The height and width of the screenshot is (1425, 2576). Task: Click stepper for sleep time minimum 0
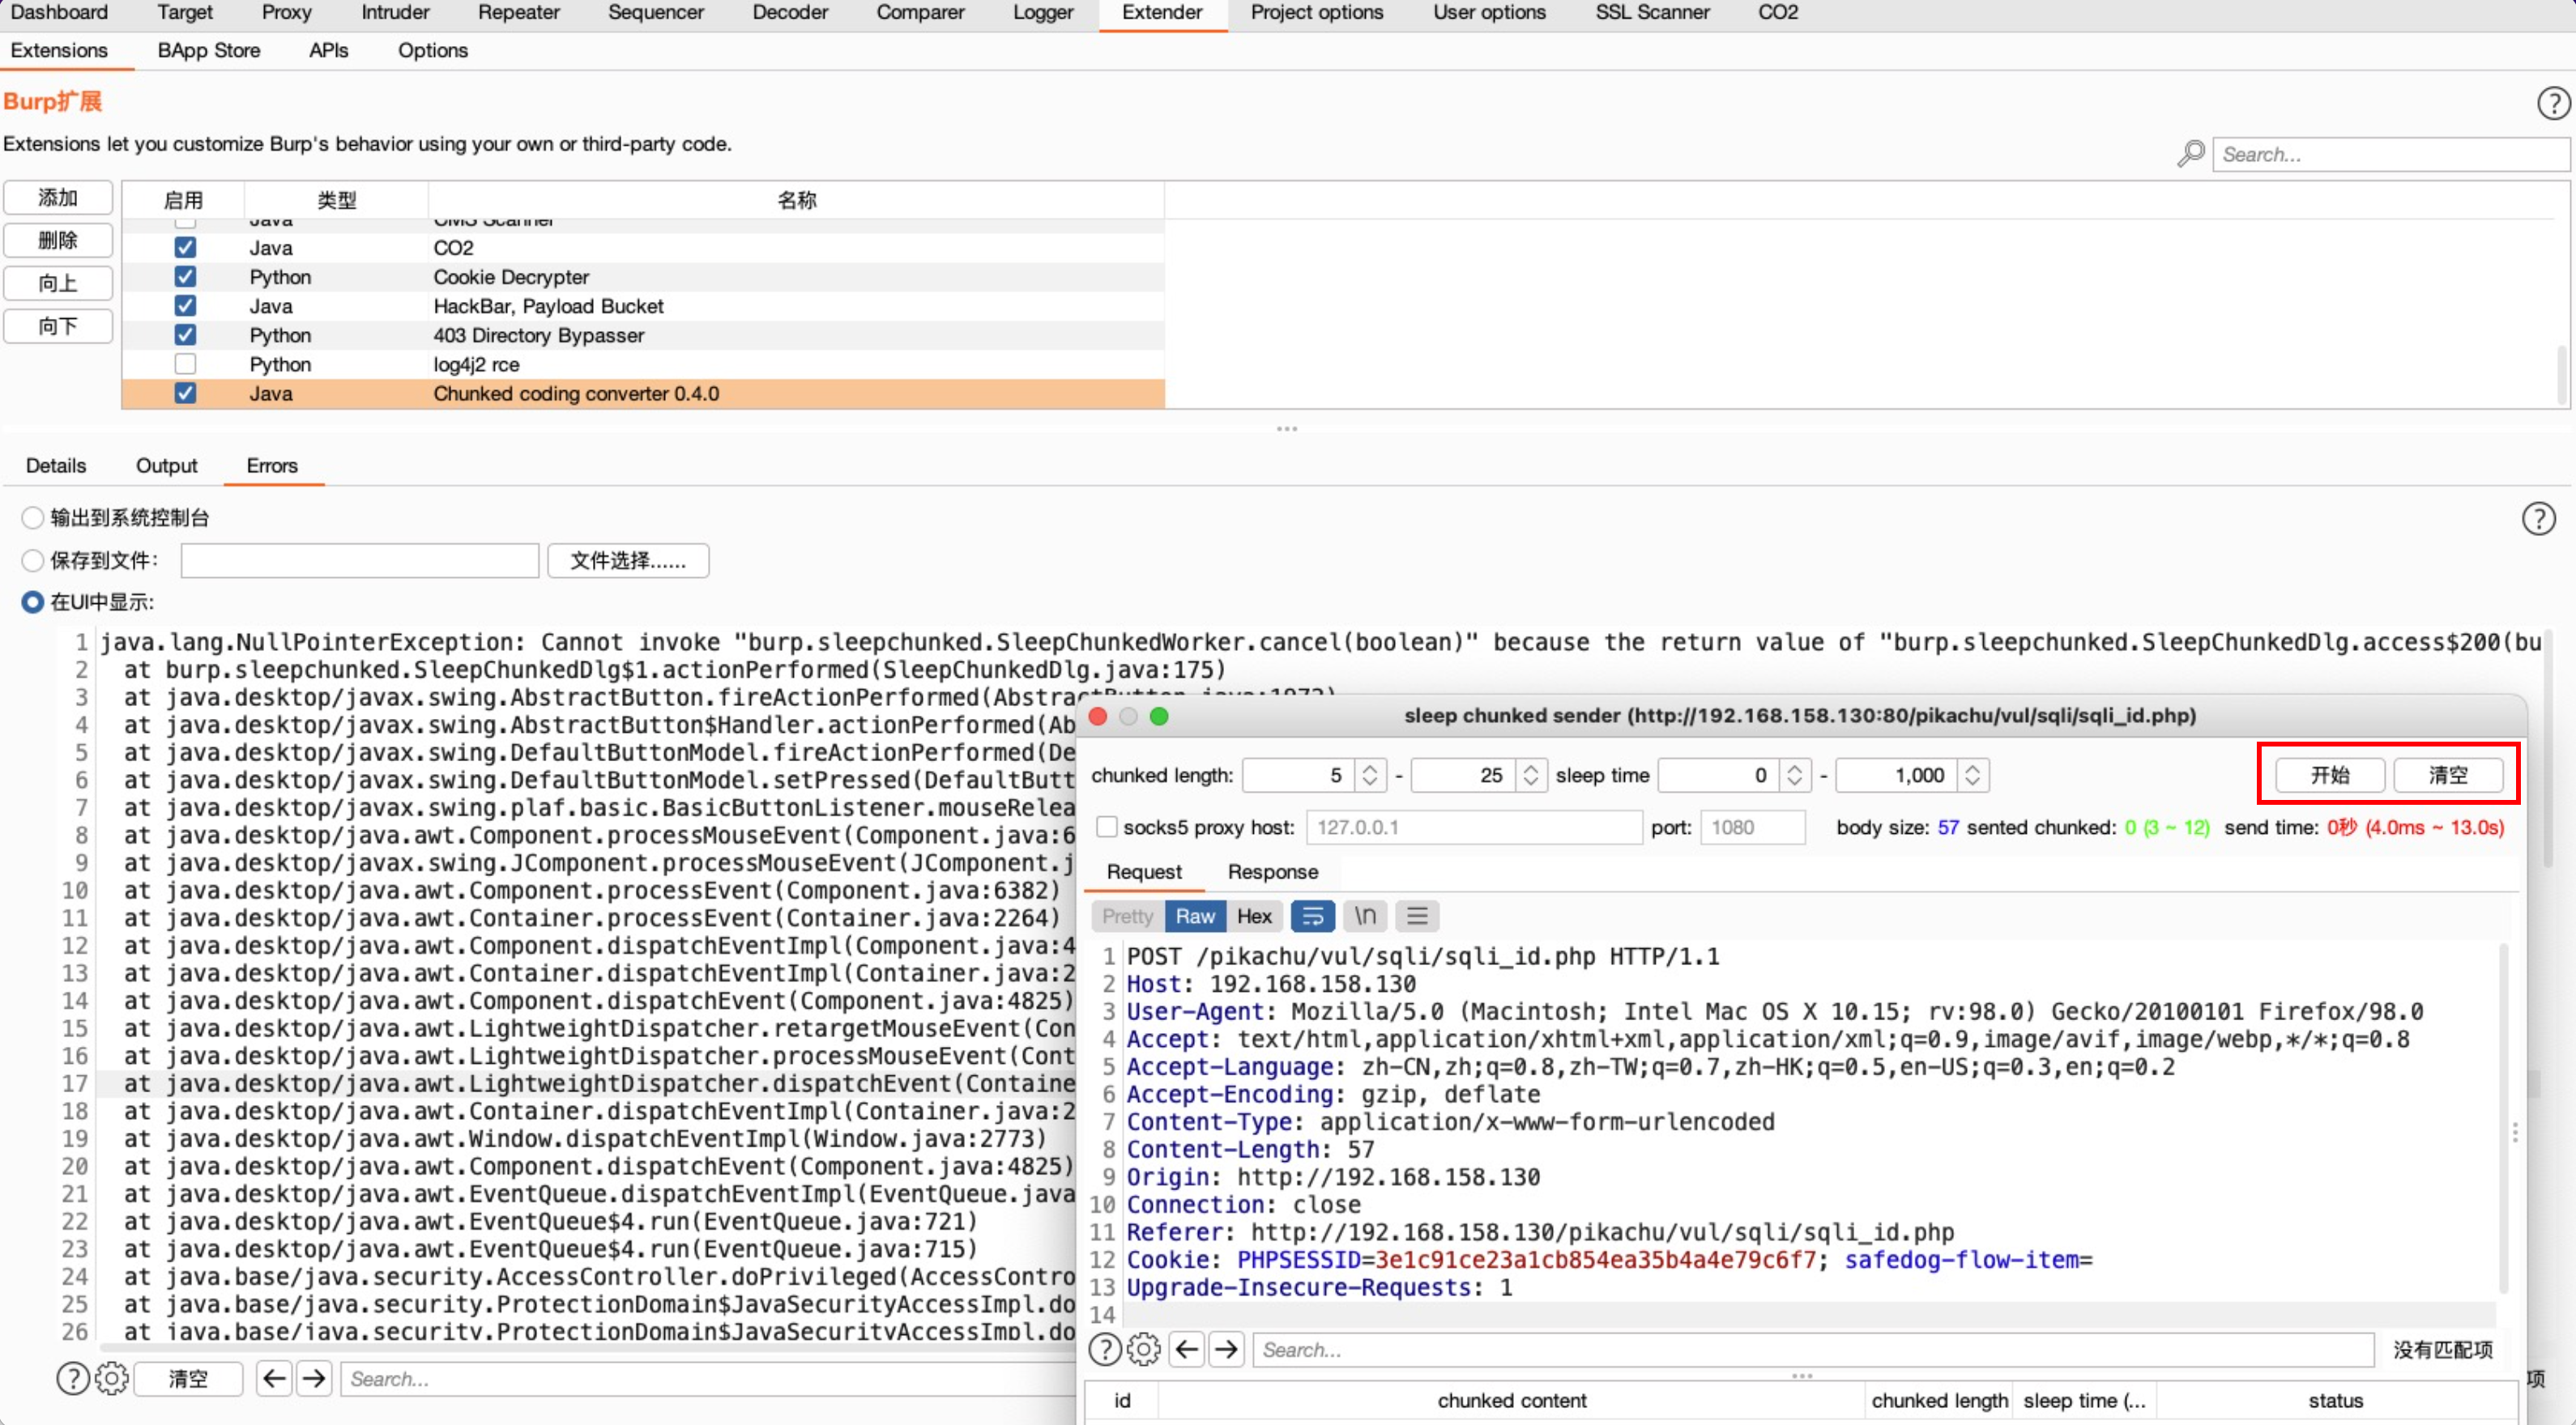tap(1795, 775)
